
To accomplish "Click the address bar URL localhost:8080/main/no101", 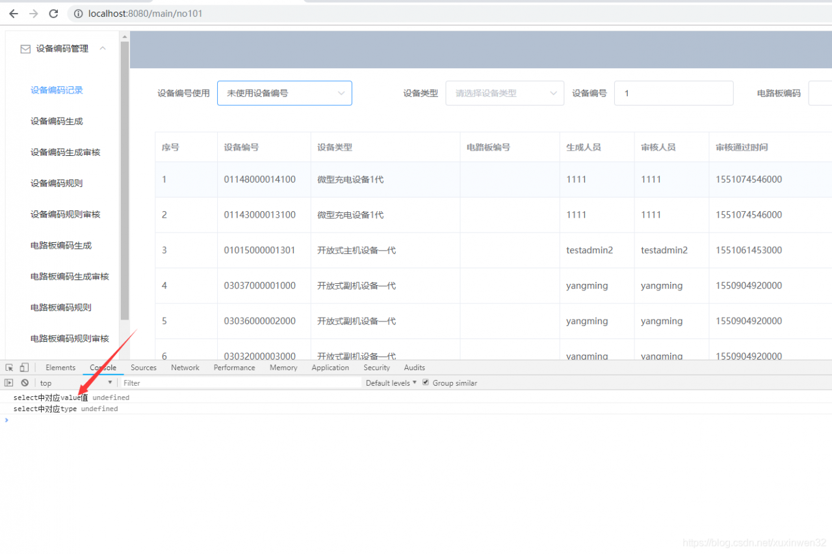I will click(146, 14).
